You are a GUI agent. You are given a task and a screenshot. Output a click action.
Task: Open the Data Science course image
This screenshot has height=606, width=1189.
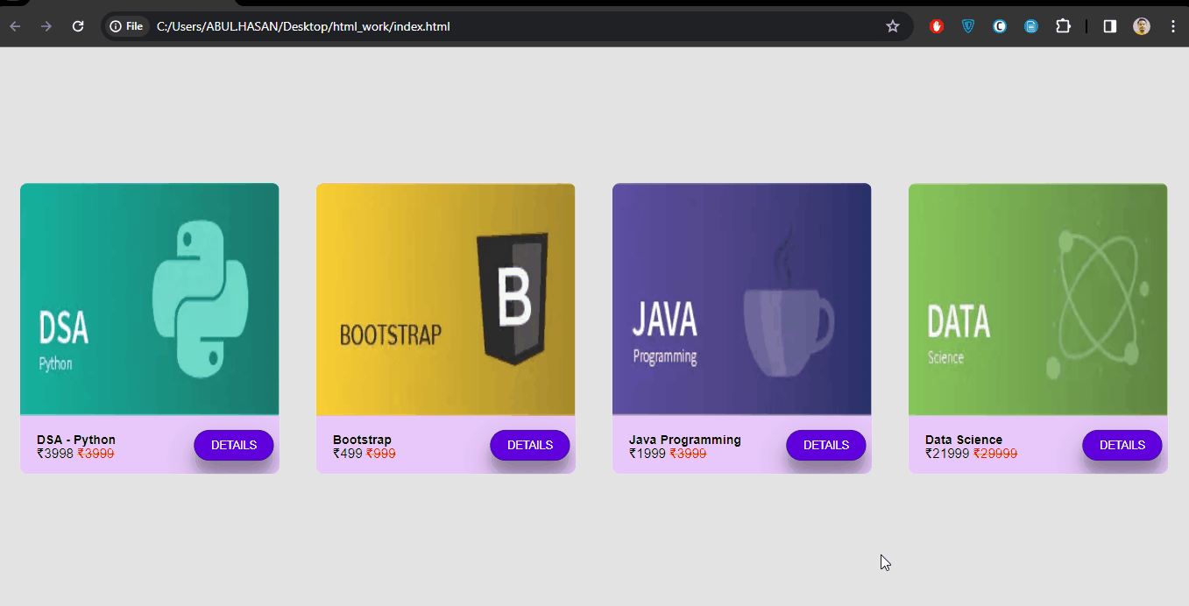(1038, 299)
